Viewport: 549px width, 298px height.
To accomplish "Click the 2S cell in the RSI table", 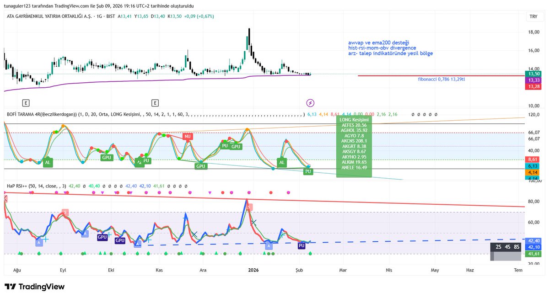I will (x=499, y=247).
